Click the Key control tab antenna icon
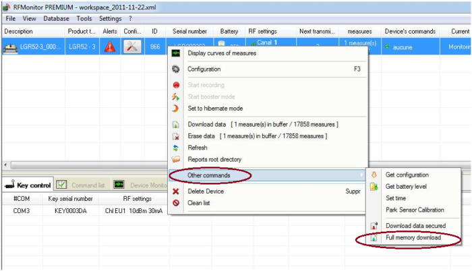 coord(9,184)
